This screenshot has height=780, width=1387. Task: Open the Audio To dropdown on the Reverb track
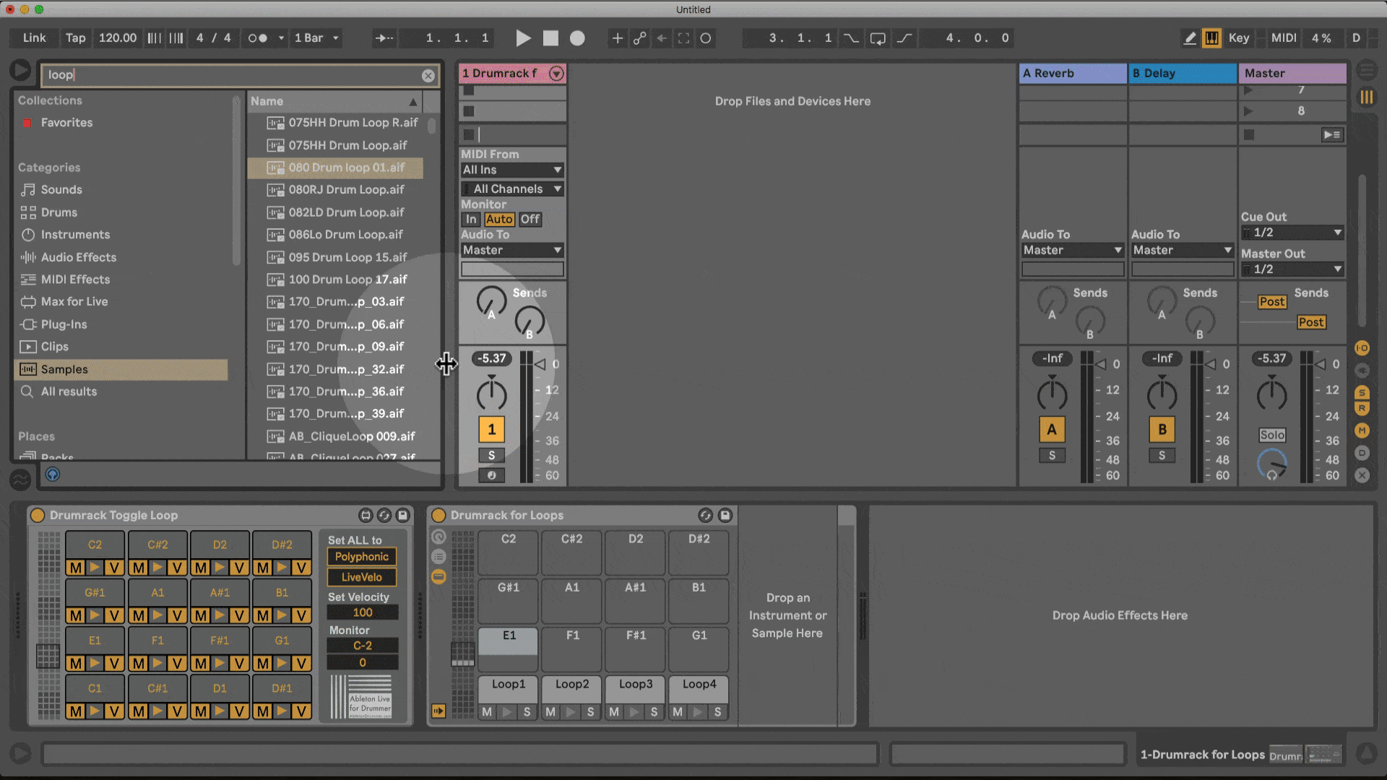click(1072, 250)
